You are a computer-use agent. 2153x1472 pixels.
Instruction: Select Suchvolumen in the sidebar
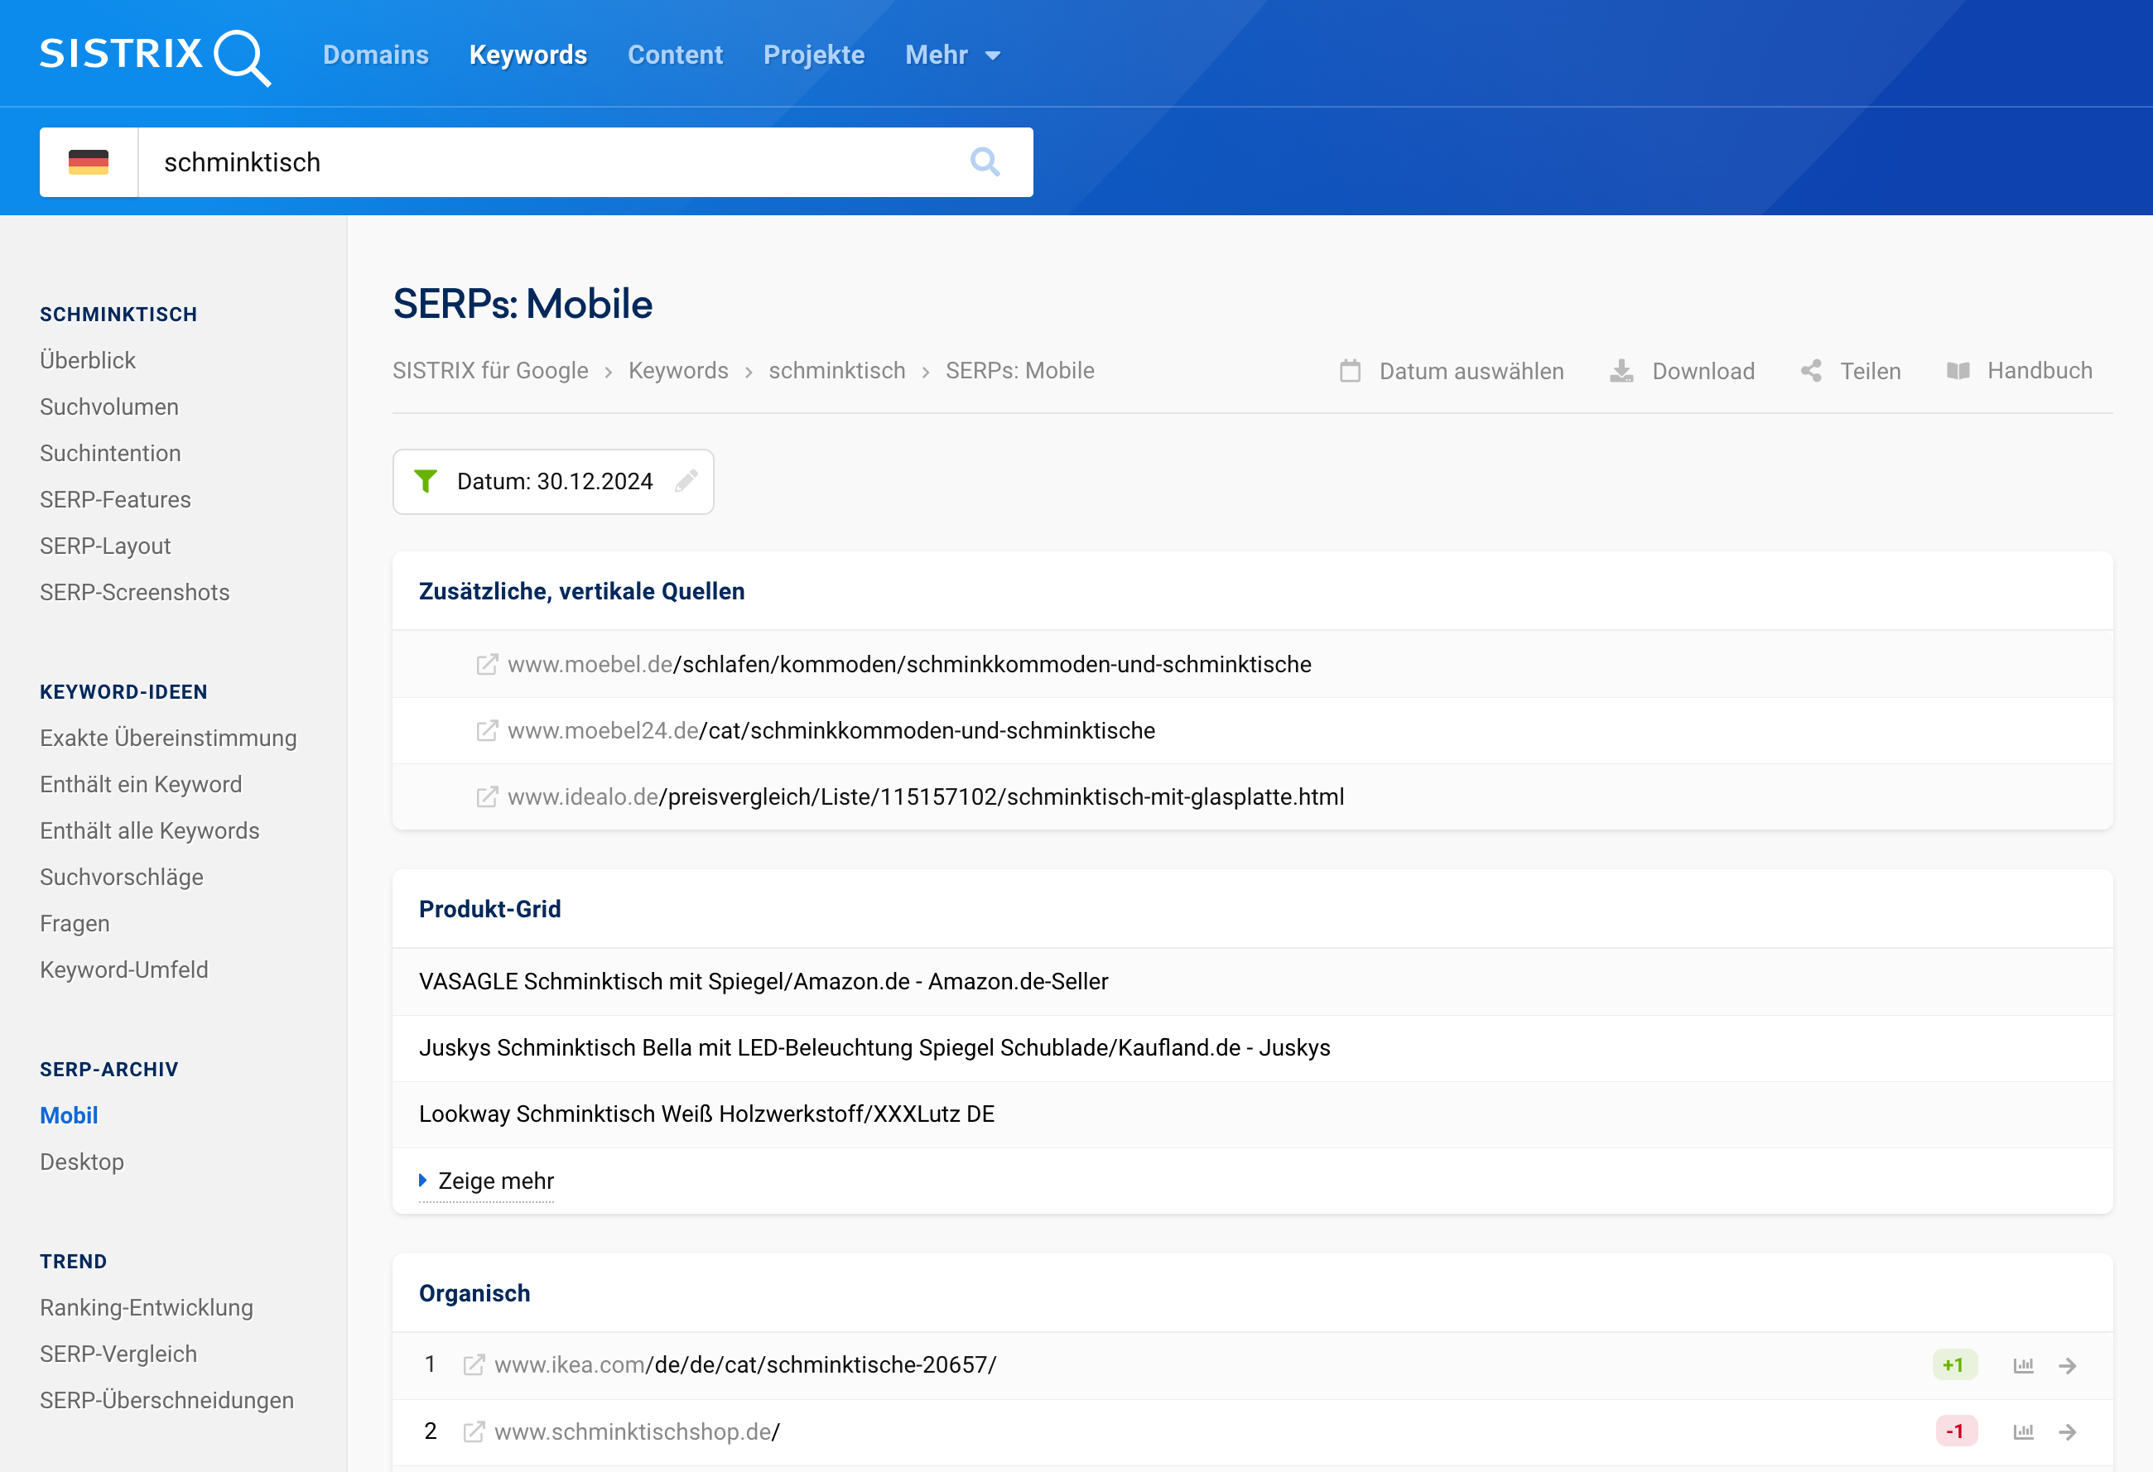[109, 406]
